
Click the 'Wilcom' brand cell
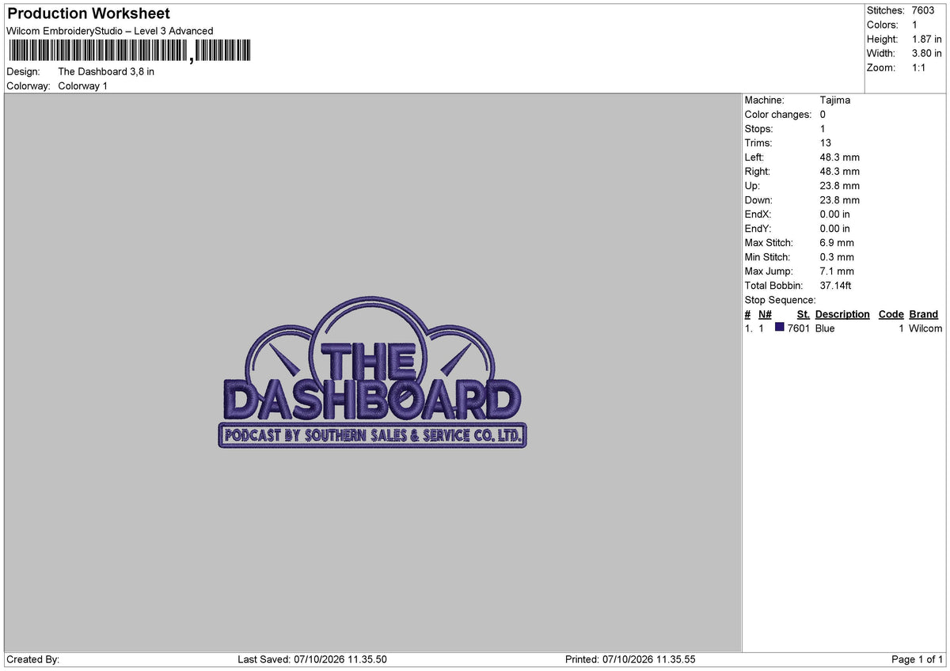925,328
